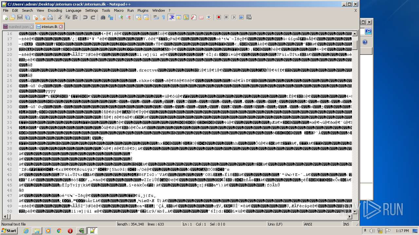The height and width of the screenshot is (235, 419).
Task: Open the Tools menu
Action: pyautogui.click(x=106, y=10)
